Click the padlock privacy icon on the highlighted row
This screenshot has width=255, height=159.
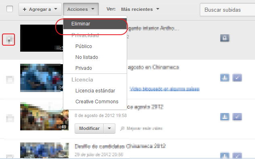(x=225, y=38)
